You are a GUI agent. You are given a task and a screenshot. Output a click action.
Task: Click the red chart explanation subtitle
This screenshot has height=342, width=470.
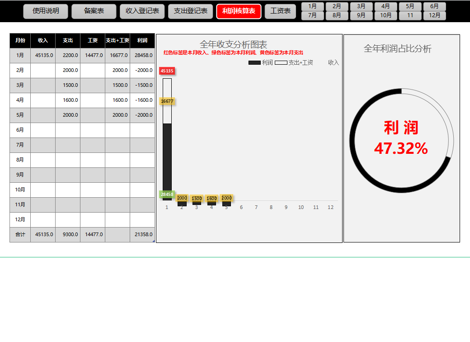[x=233, y=53]
